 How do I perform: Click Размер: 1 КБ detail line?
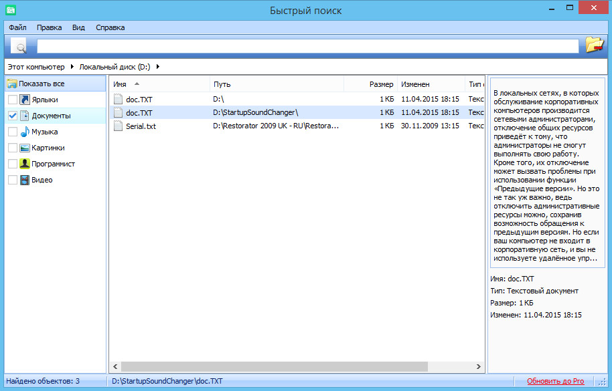(512, 303)
